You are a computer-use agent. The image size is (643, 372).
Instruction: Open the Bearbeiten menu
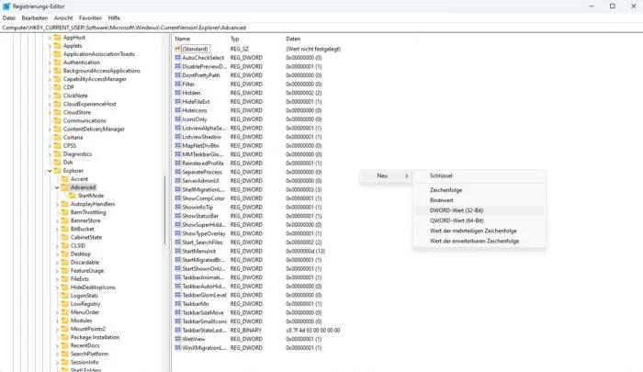[35, 18]
